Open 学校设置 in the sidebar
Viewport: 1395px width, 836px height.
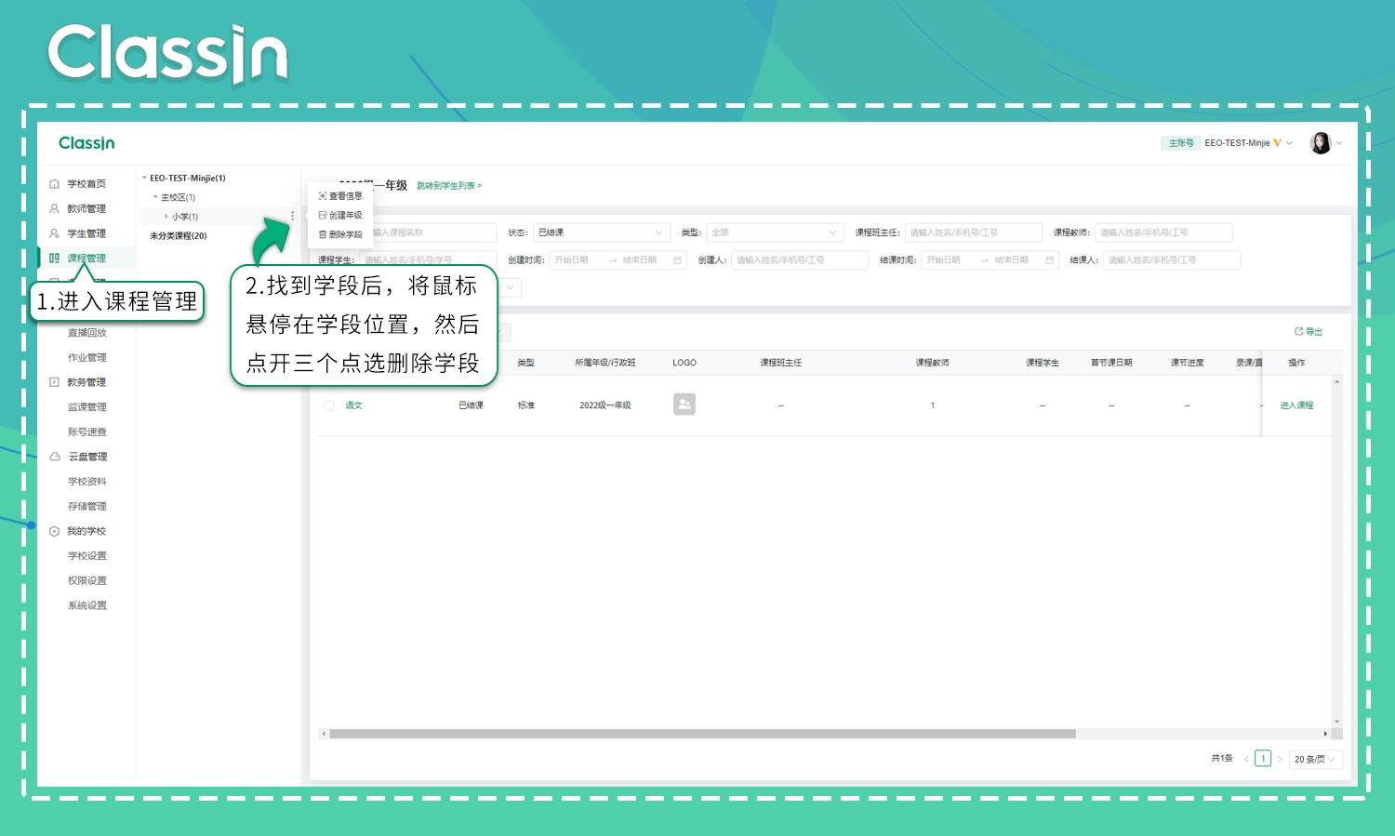87,556
